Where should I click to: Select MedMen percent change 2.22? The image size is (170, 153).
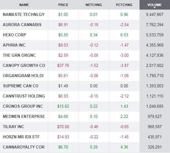[124, 116]
